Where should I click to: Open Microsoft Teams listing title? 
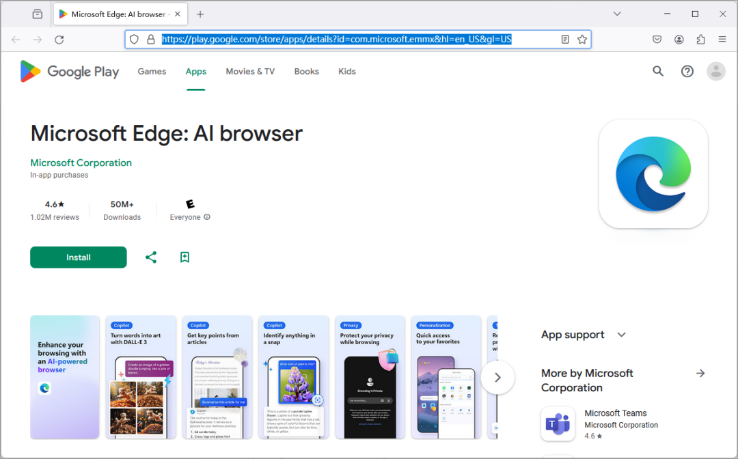[615, 413]
